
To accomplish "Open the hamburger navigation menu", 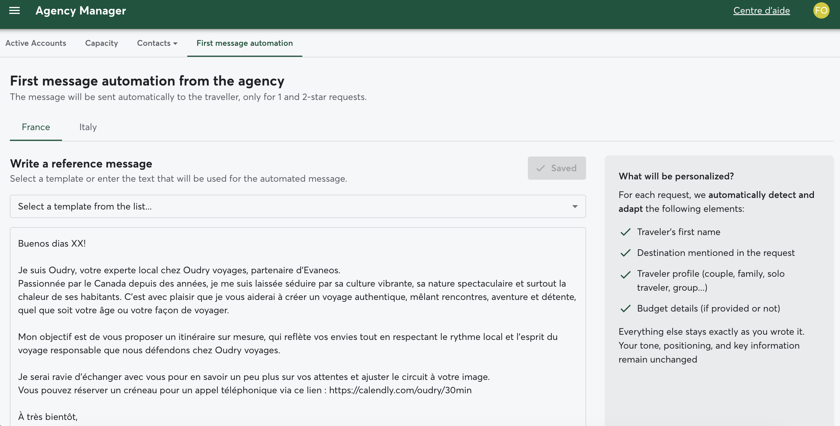I will click(x=14, y=11).
